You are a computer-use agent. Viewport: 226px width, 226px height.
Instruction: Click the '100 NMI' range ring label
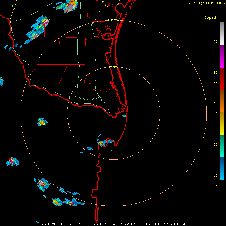pos(114,20)
